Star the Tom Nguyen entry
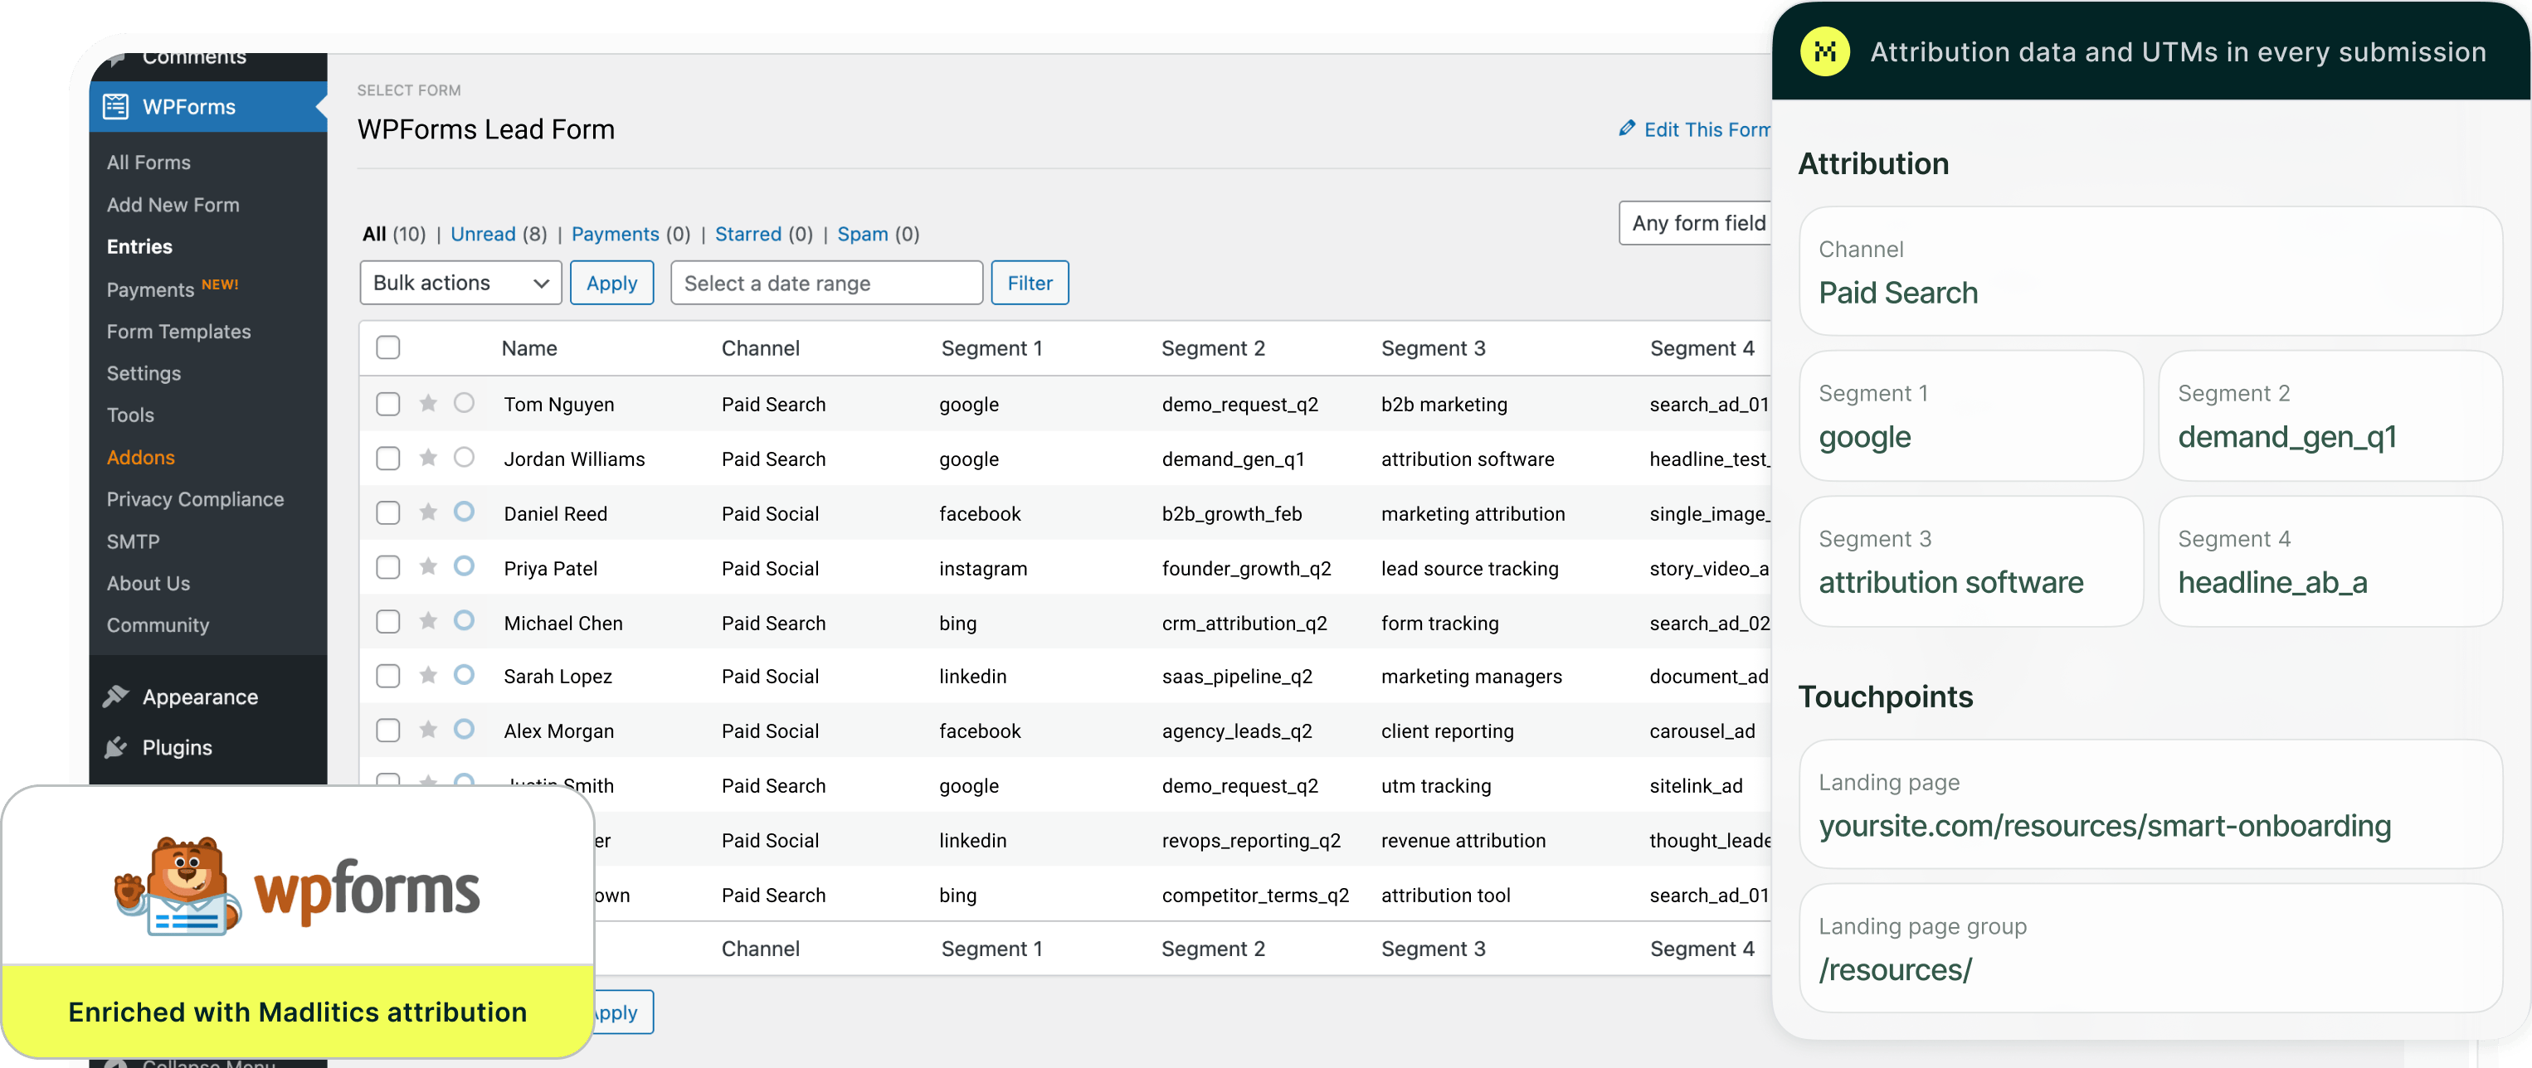The height and width of the screenshot is (1068, 2532). 427,403
